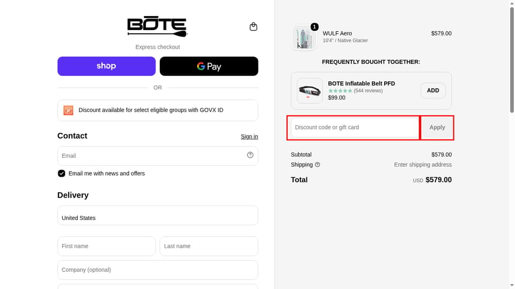Click the Subtotal label
The height and width of the screenshot is (289, 515).
(x=301, y=155)
